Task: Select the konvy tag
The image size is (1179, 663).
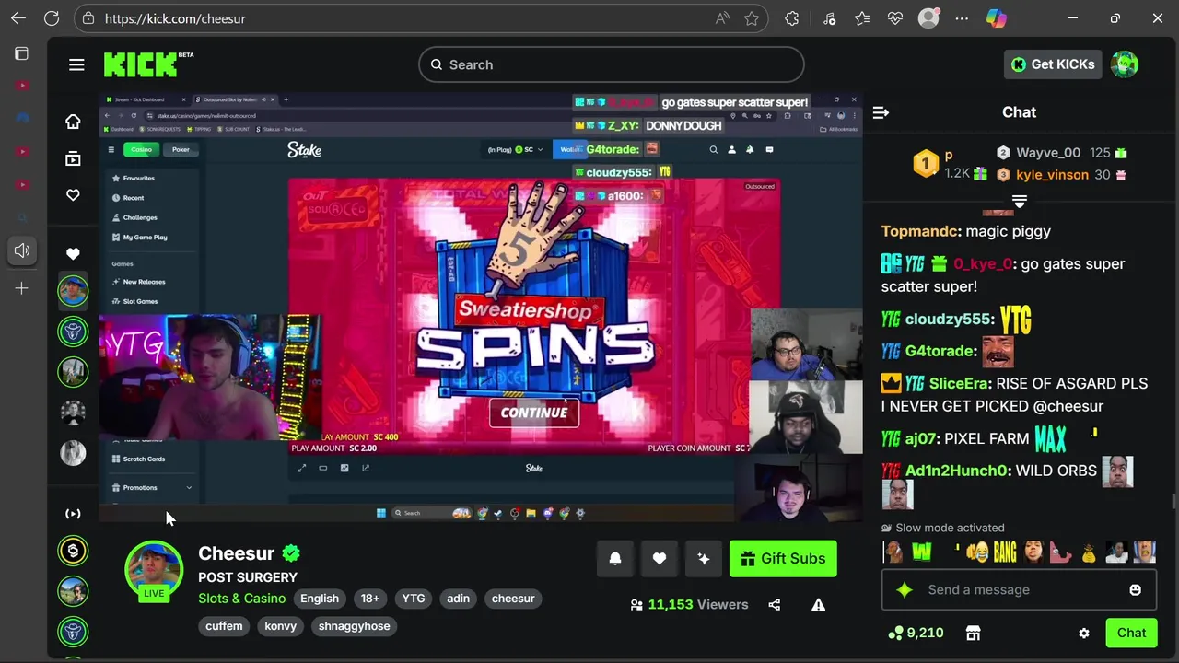Action: pyautogui.click(x=281, y=626)
